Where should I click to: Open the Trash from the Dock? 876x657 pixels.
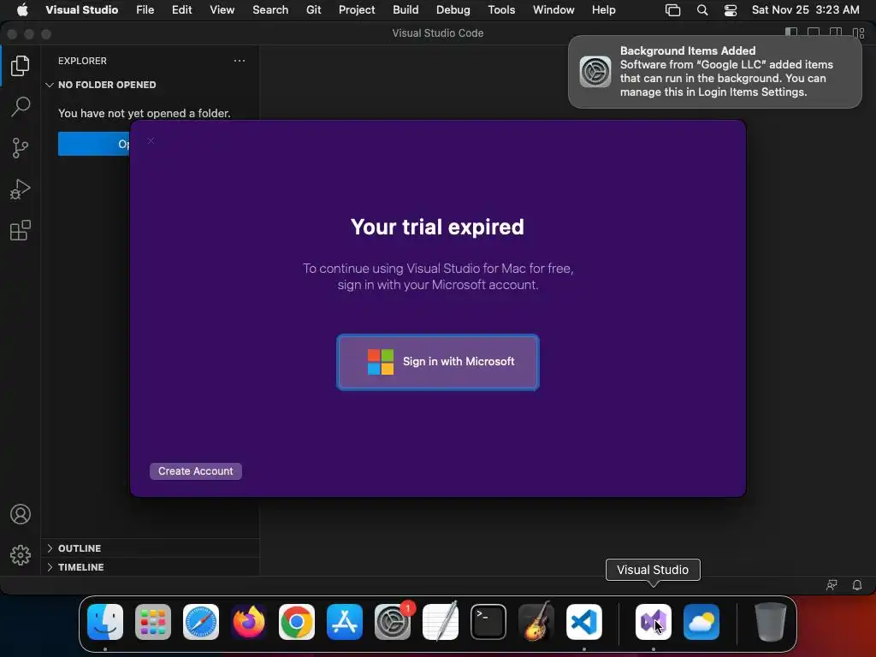[771, 622]
